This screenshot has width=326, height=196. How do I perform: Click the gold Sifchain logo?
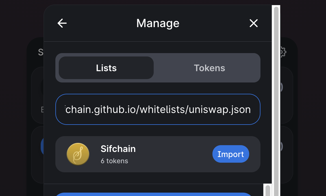pos(78,154)
